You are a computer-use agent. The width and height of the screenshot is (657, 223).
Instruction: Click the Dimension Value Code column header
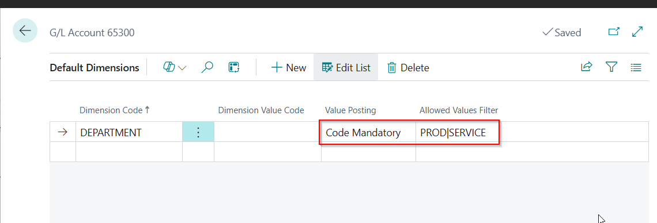point(261,110)
